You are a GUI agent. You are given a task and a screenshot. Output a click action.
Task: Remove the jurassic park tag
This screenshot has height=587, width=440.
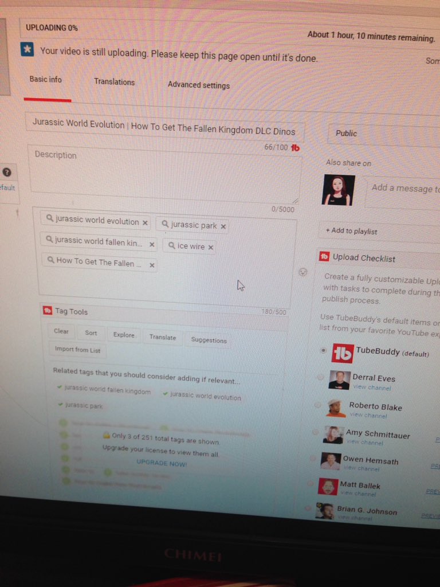point(223,226)
